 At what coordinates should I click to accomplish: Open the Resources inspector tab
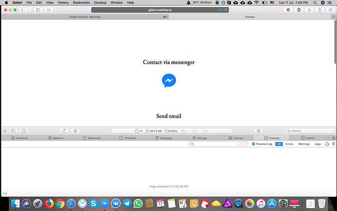coord(91,138)
